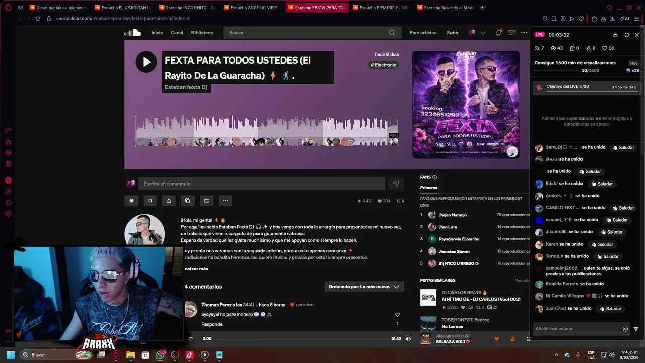Open WhatsApp from the taskbar
This screenshot has height=363, width=645.
click(x=160, y=355)
